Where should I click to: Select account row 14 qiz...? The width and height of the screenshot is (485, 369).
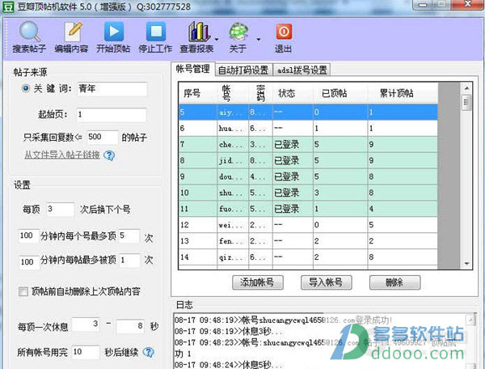[308, 257]
